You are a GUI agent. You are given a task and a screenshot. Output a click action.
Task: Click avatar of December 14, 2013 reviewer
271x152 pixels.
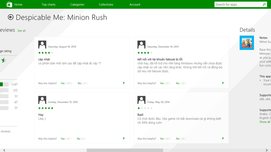[x=141, y=44]
